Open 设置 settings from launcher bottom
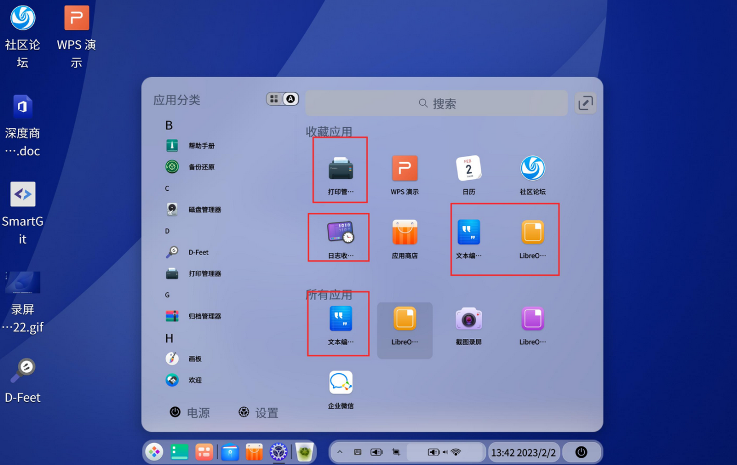The height and width of the screenshot is (465, 737). 259,413
